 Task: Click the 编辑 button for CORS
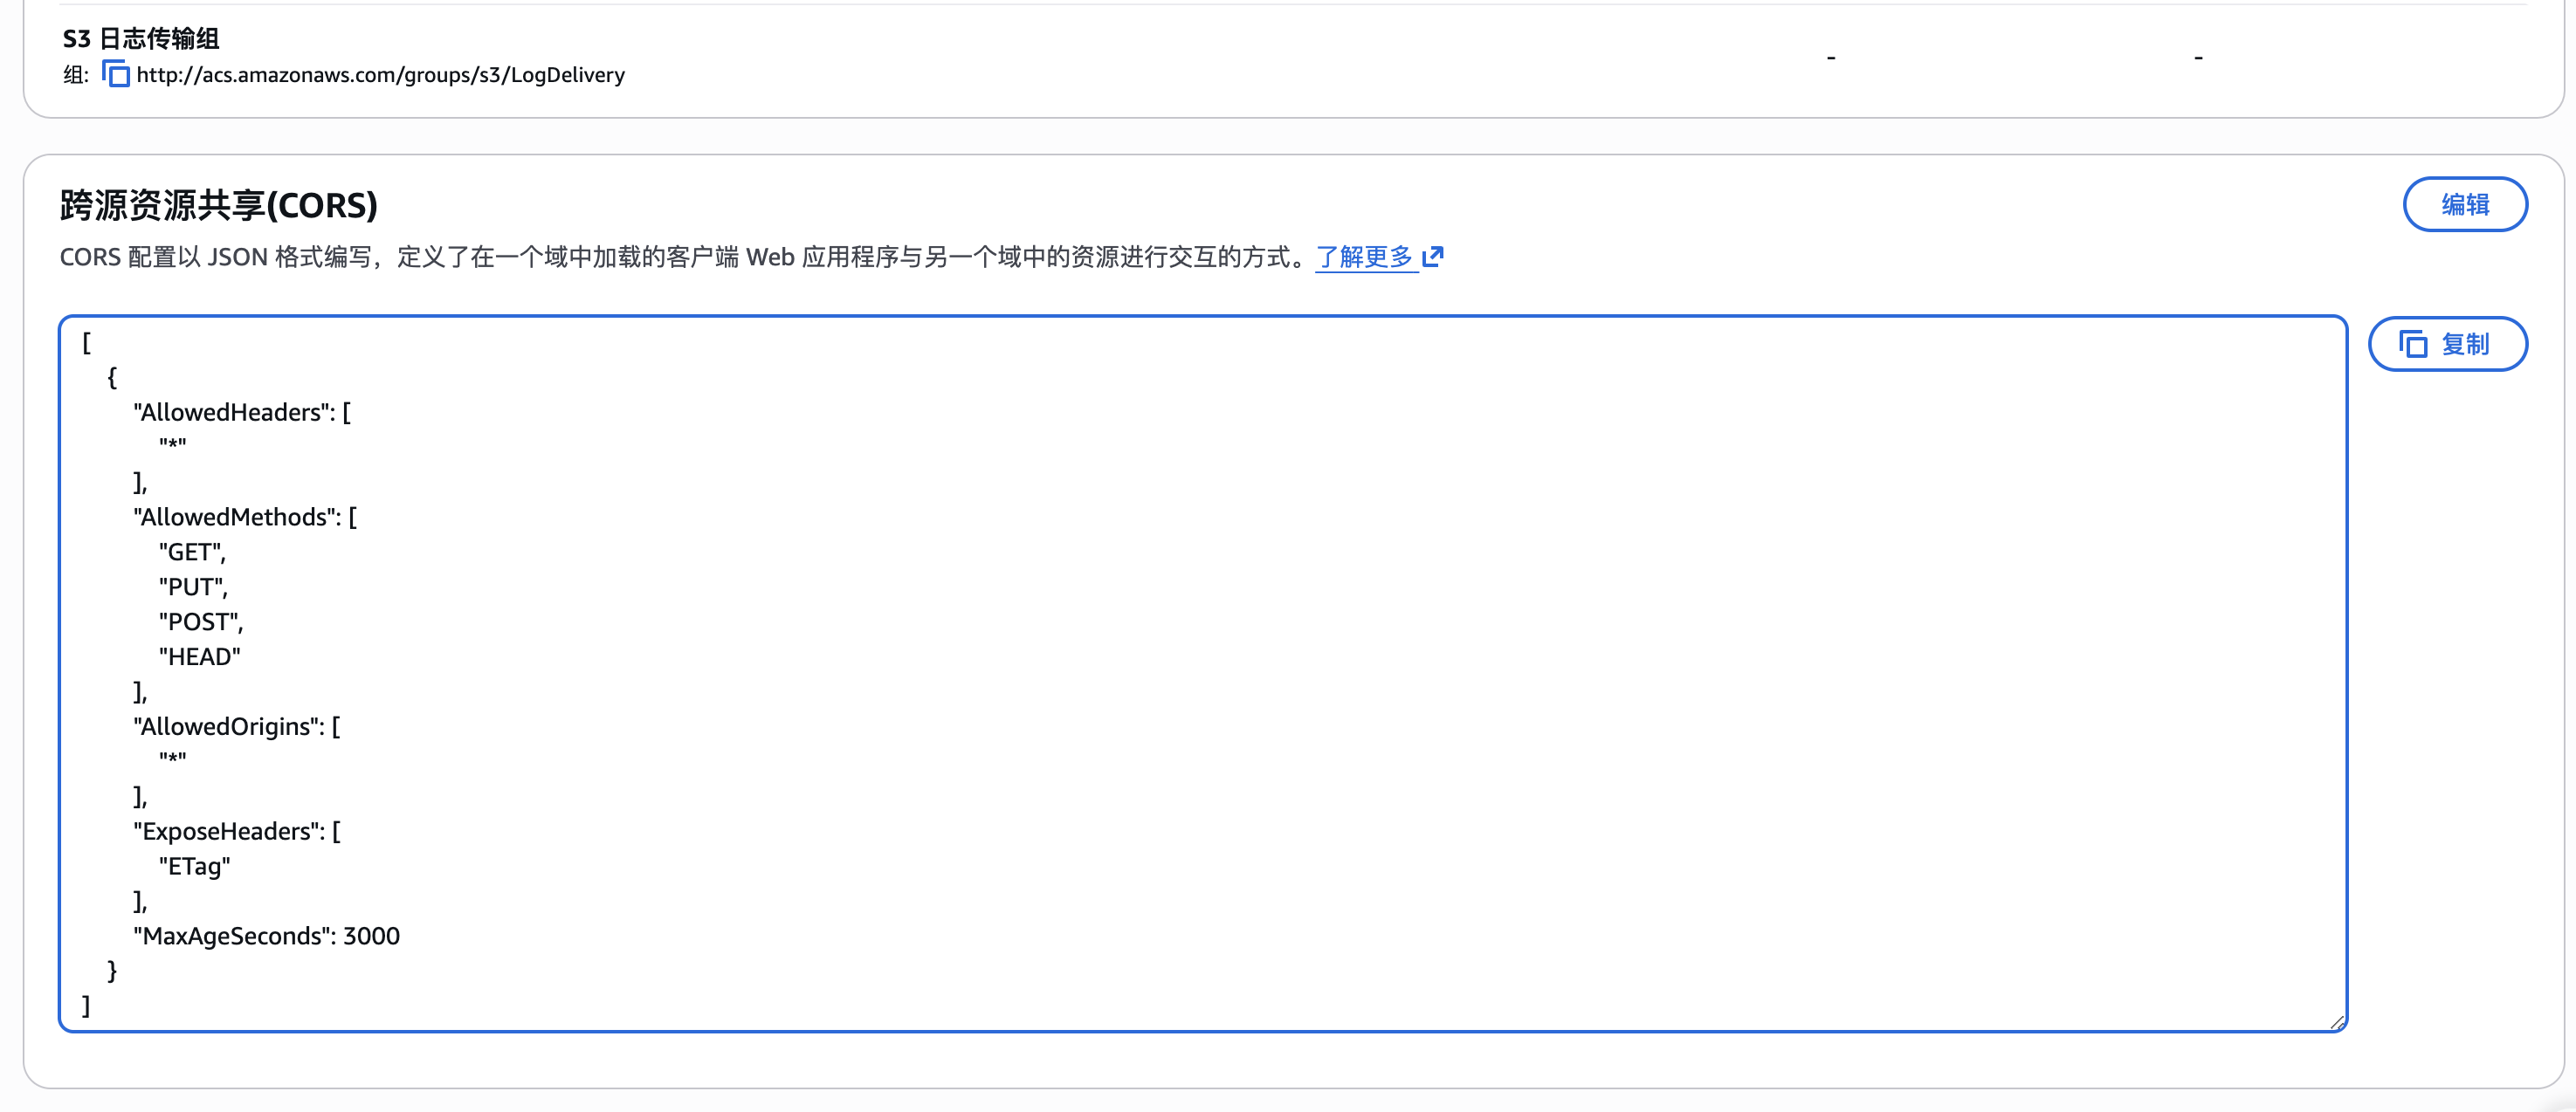tap(2464, 205)
